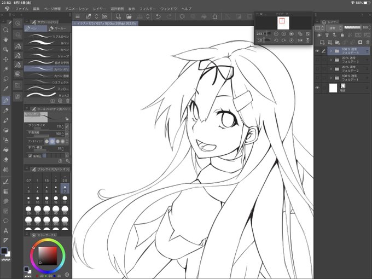Choose the first anti-aliasing option (none)

click(x=47, y=141)
